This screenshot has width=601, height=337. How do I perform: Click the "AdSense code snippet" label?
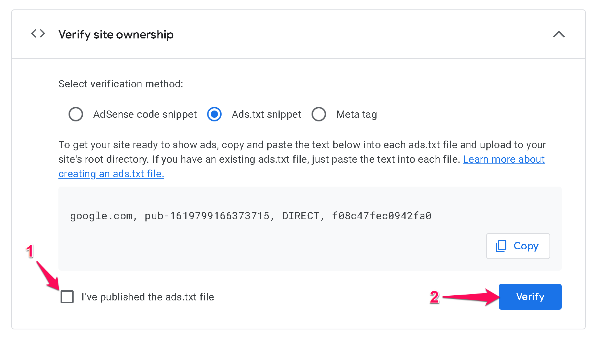[145, 115]
